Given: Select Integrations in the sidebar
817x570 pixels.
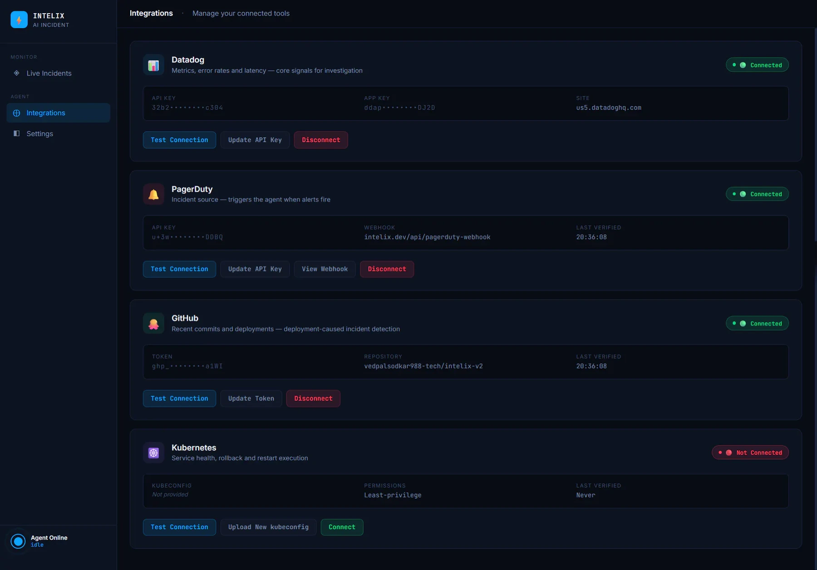Looking at the screenshot, I should pyautogui.click(x=58, y=113).
